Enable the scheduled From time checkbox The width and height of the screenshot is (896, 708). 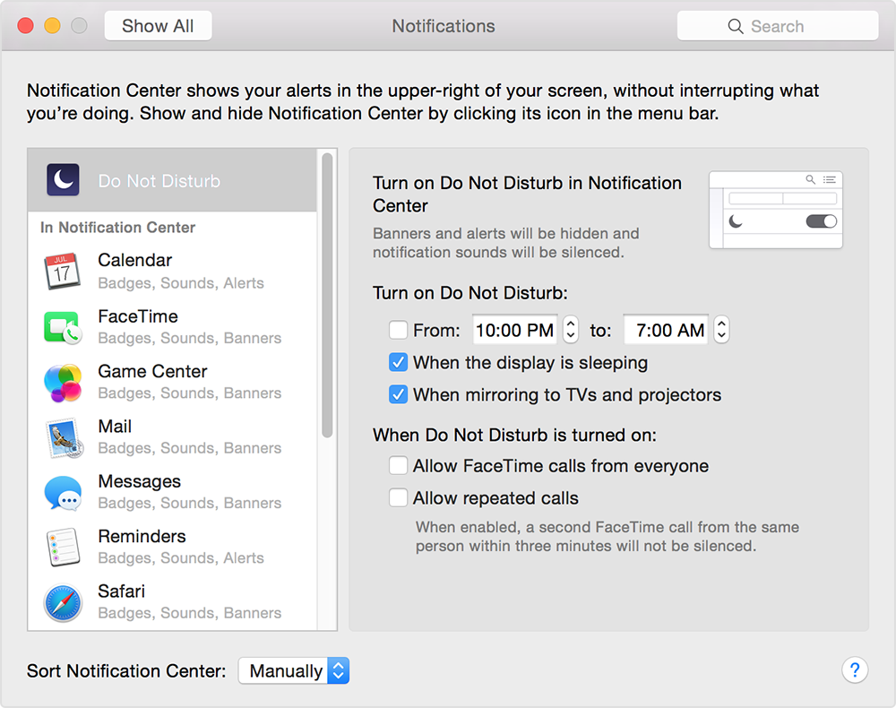tap(399, 331)
